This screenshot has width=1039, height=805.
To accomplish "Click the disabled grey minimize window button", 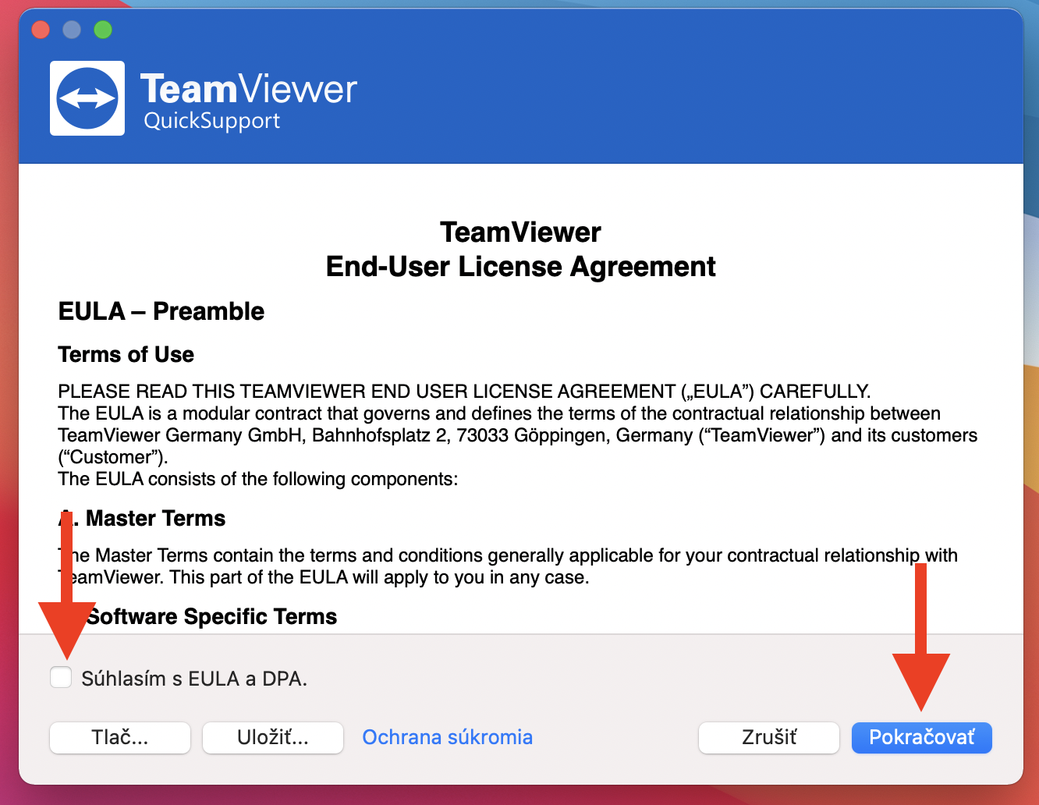I will 72,30.
